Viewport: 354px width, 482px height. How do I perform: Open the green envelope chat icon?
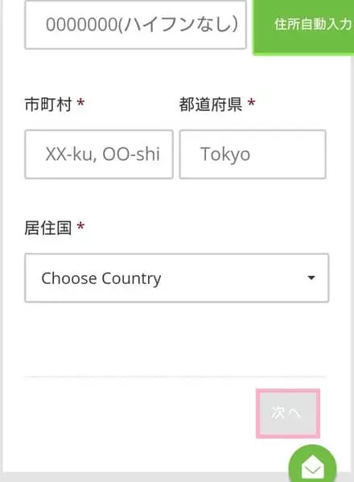(312, 466)
